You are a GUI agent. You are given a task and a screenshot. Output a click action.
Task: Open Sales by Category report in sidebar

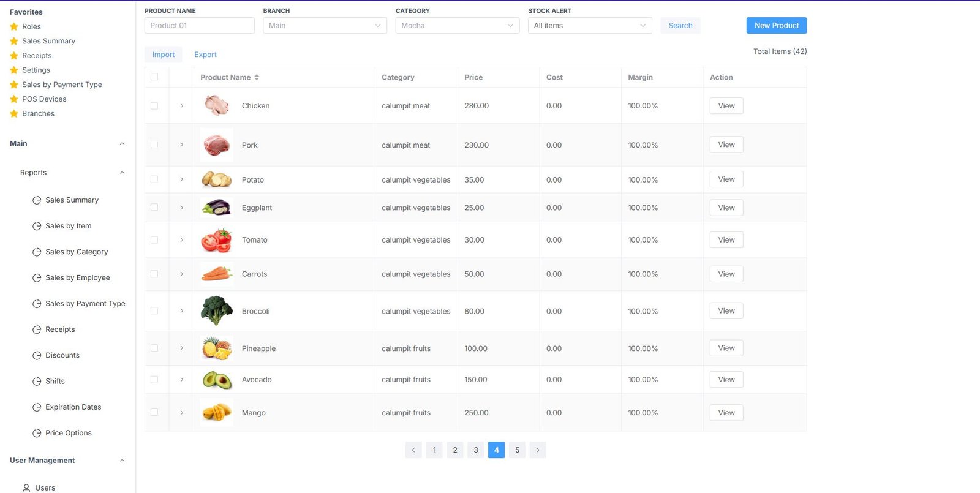[x=76, y=252]
